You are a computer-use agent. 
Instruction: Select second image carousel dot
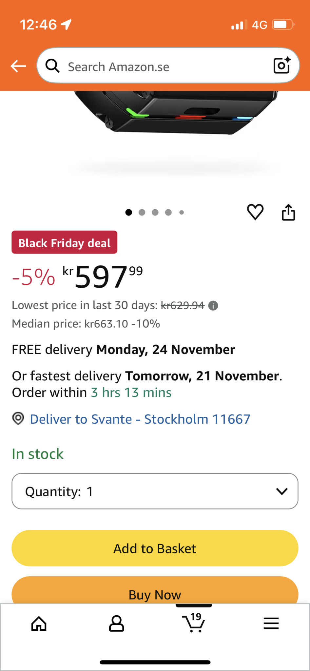142,213
